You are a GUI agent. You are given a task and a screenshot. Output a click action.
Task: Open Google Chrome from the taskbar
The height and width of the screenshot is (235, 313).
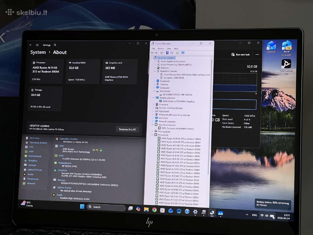(154, 210)
